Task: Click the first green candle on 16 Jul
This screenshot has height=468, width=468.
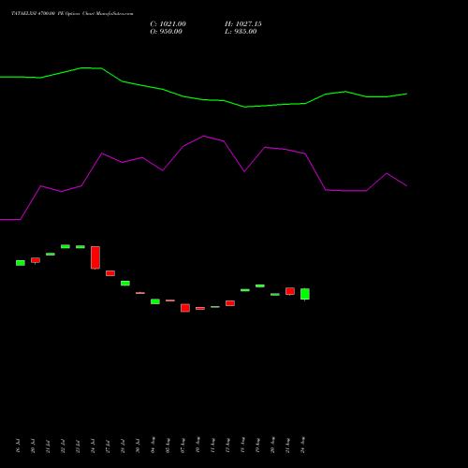Action: coord(21,263)
